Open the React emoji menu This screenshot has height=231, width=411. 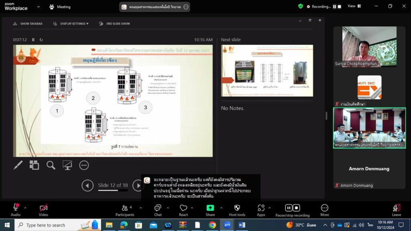[x=183, y=210]
